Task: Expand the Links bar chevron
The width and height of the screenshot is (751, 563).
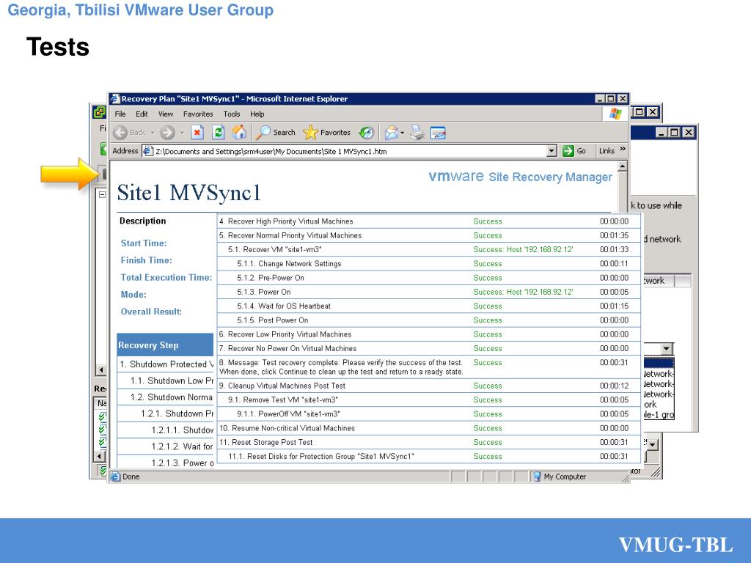Action: click(623, 149)
